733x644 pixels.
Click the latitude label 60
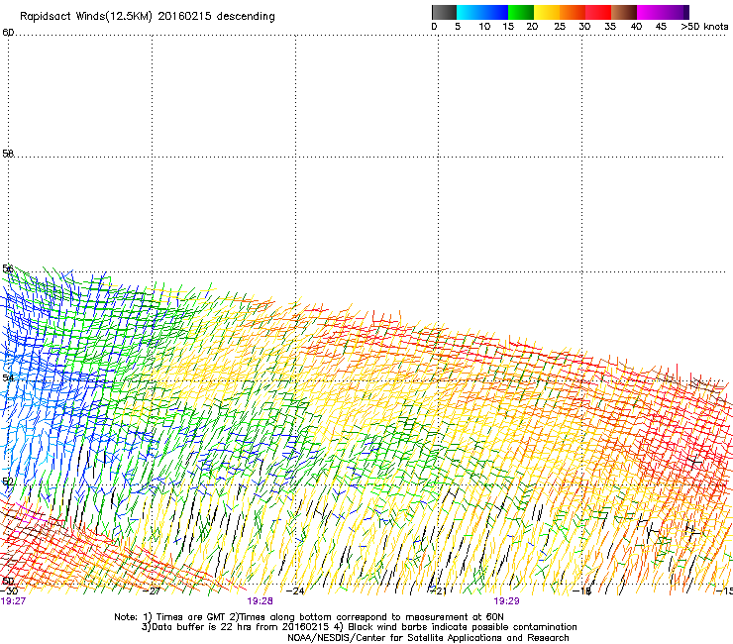point(8,33)
